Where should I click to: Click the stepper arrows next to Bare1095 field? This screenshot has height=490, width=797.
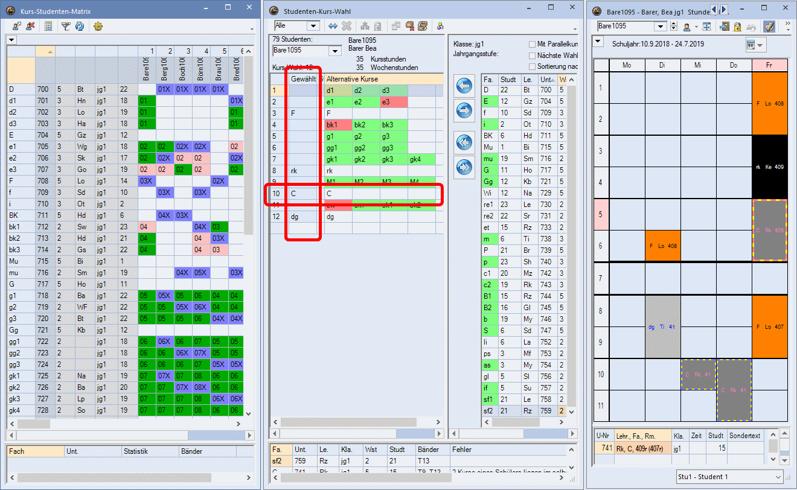[x=674, y=27]
